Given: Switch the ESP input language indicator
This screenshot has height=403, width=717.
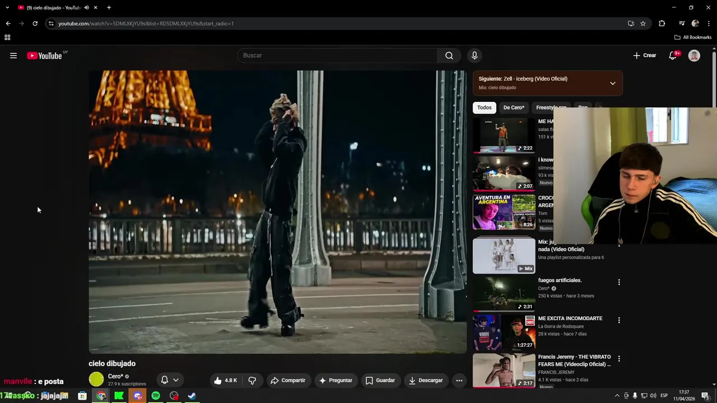Looking at the screenshot, I should coord(664,396).
